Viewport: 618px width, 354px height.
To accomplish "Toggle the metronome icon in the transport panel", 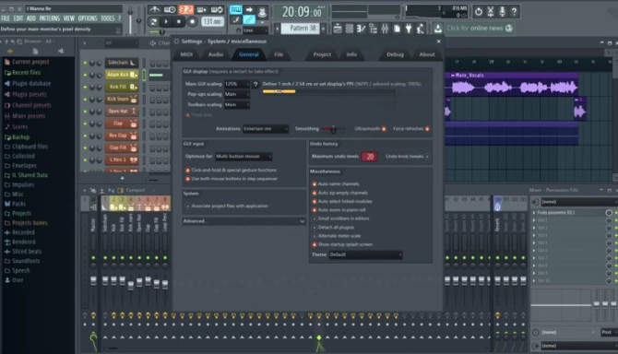I will pyautogui.click(x=155, y=9).
